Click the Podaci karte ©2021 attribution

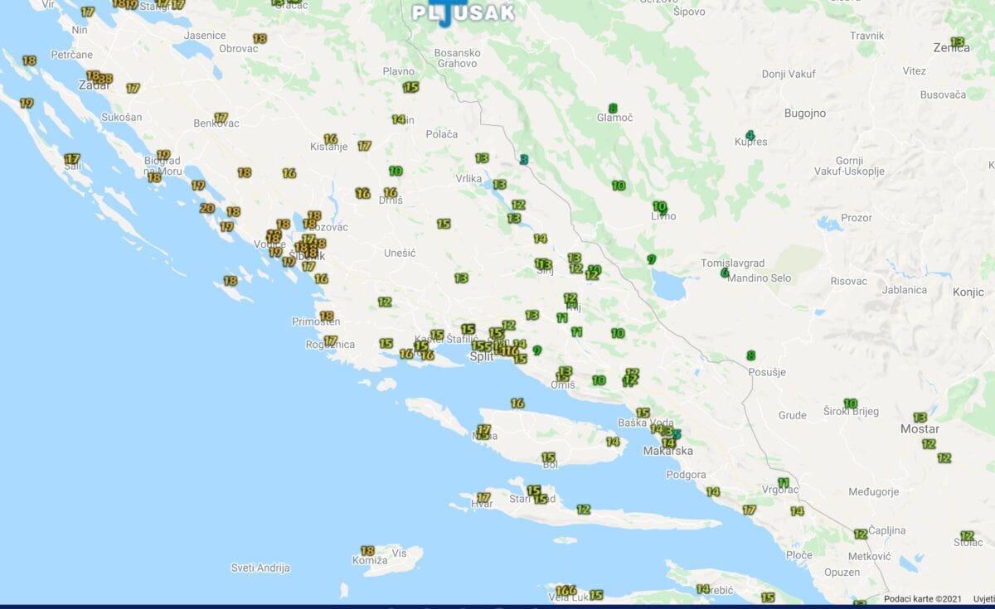tap(923, 599)
